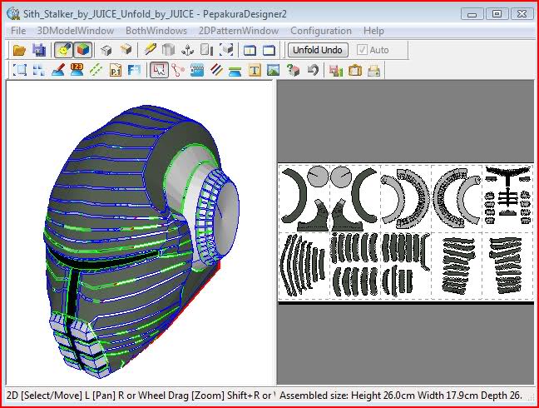Click the fit-cube-to-view icon
539x408 pixels.
(x=226, y=50)
